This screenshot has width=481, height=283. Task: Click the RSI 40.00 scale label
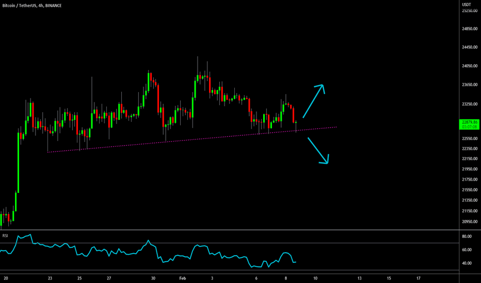pyautogui.click(x=467, y=263)
